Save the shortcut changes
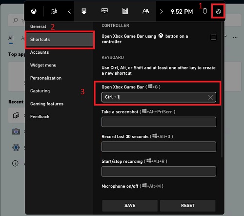244x216 pixels. point(130,206)
